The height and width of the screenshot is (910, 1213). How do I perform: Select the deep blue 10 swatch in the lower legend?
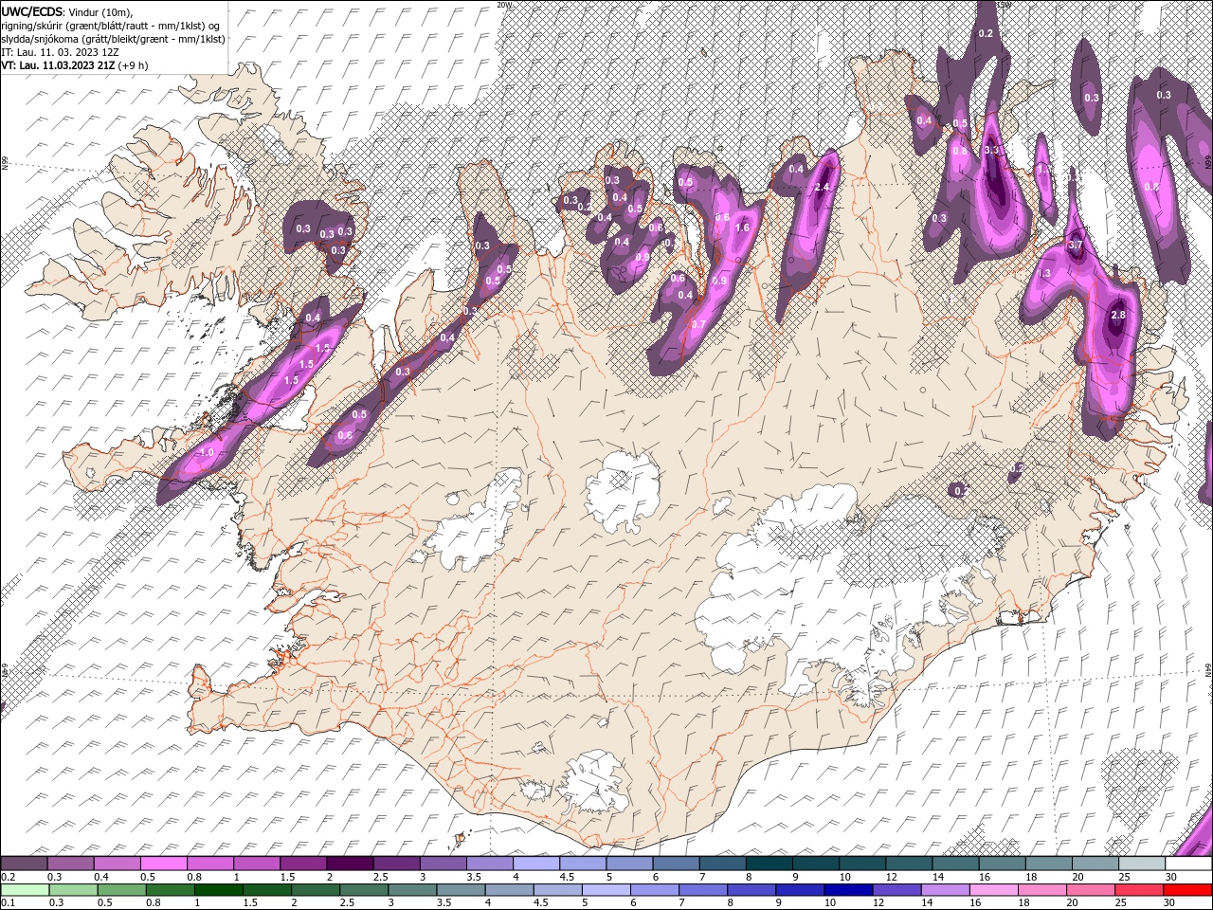click(x=848, y=890)
